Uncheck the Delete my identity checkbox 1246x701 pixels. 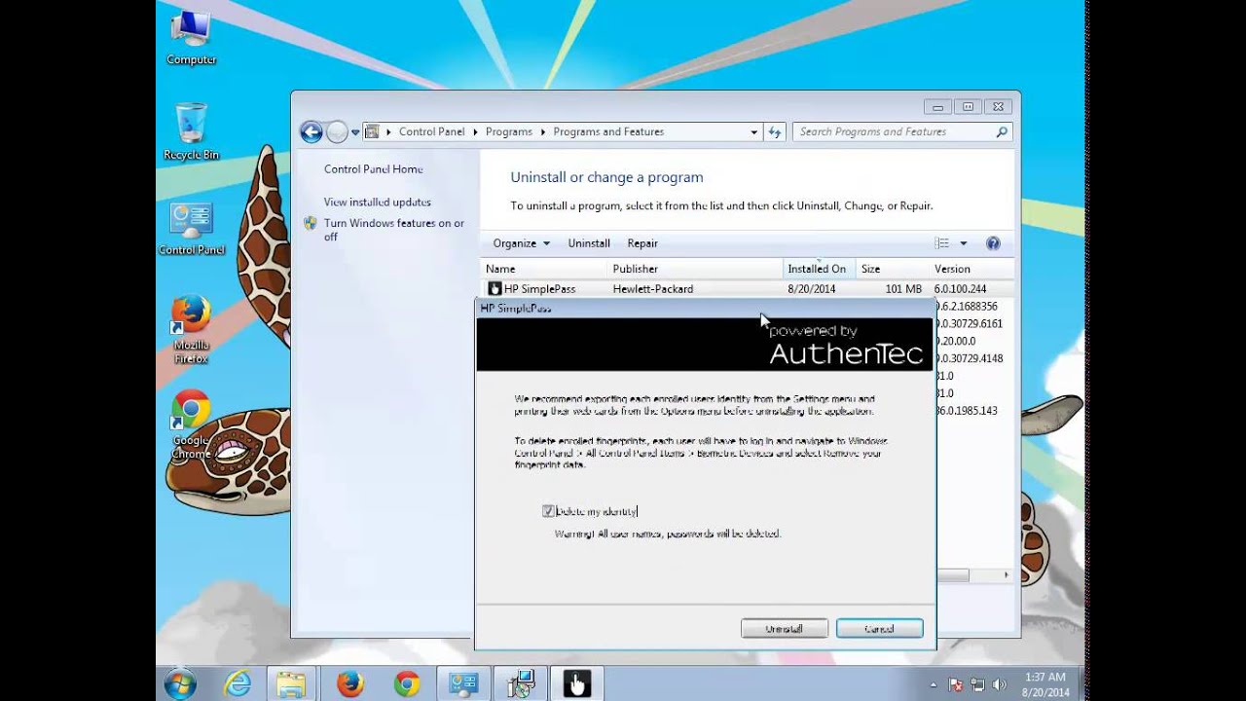coord(548,511)
